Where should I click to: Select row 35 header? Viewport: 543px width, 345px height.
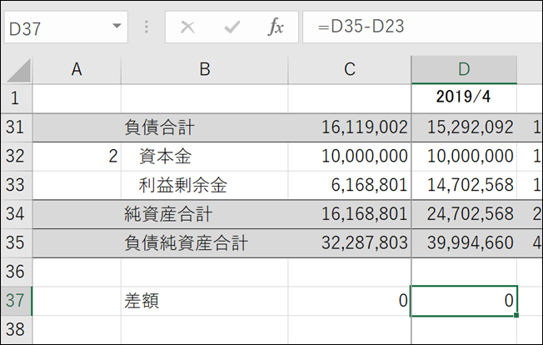tap(17, 242)
